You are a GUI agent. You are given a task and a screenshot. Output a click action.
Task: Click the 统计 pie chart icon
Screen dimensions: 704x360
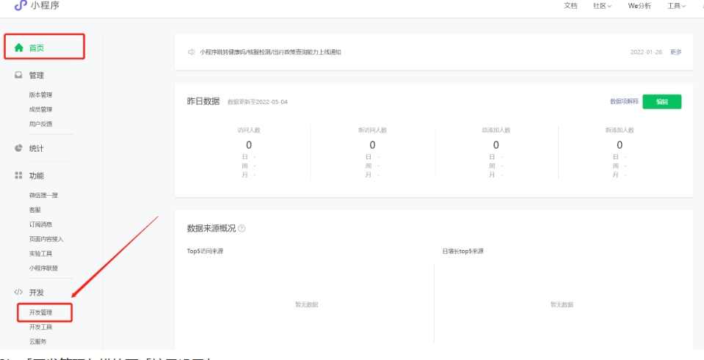coord(19,148)
